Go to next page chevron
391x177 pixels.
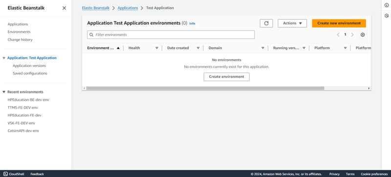coord(352,35)
